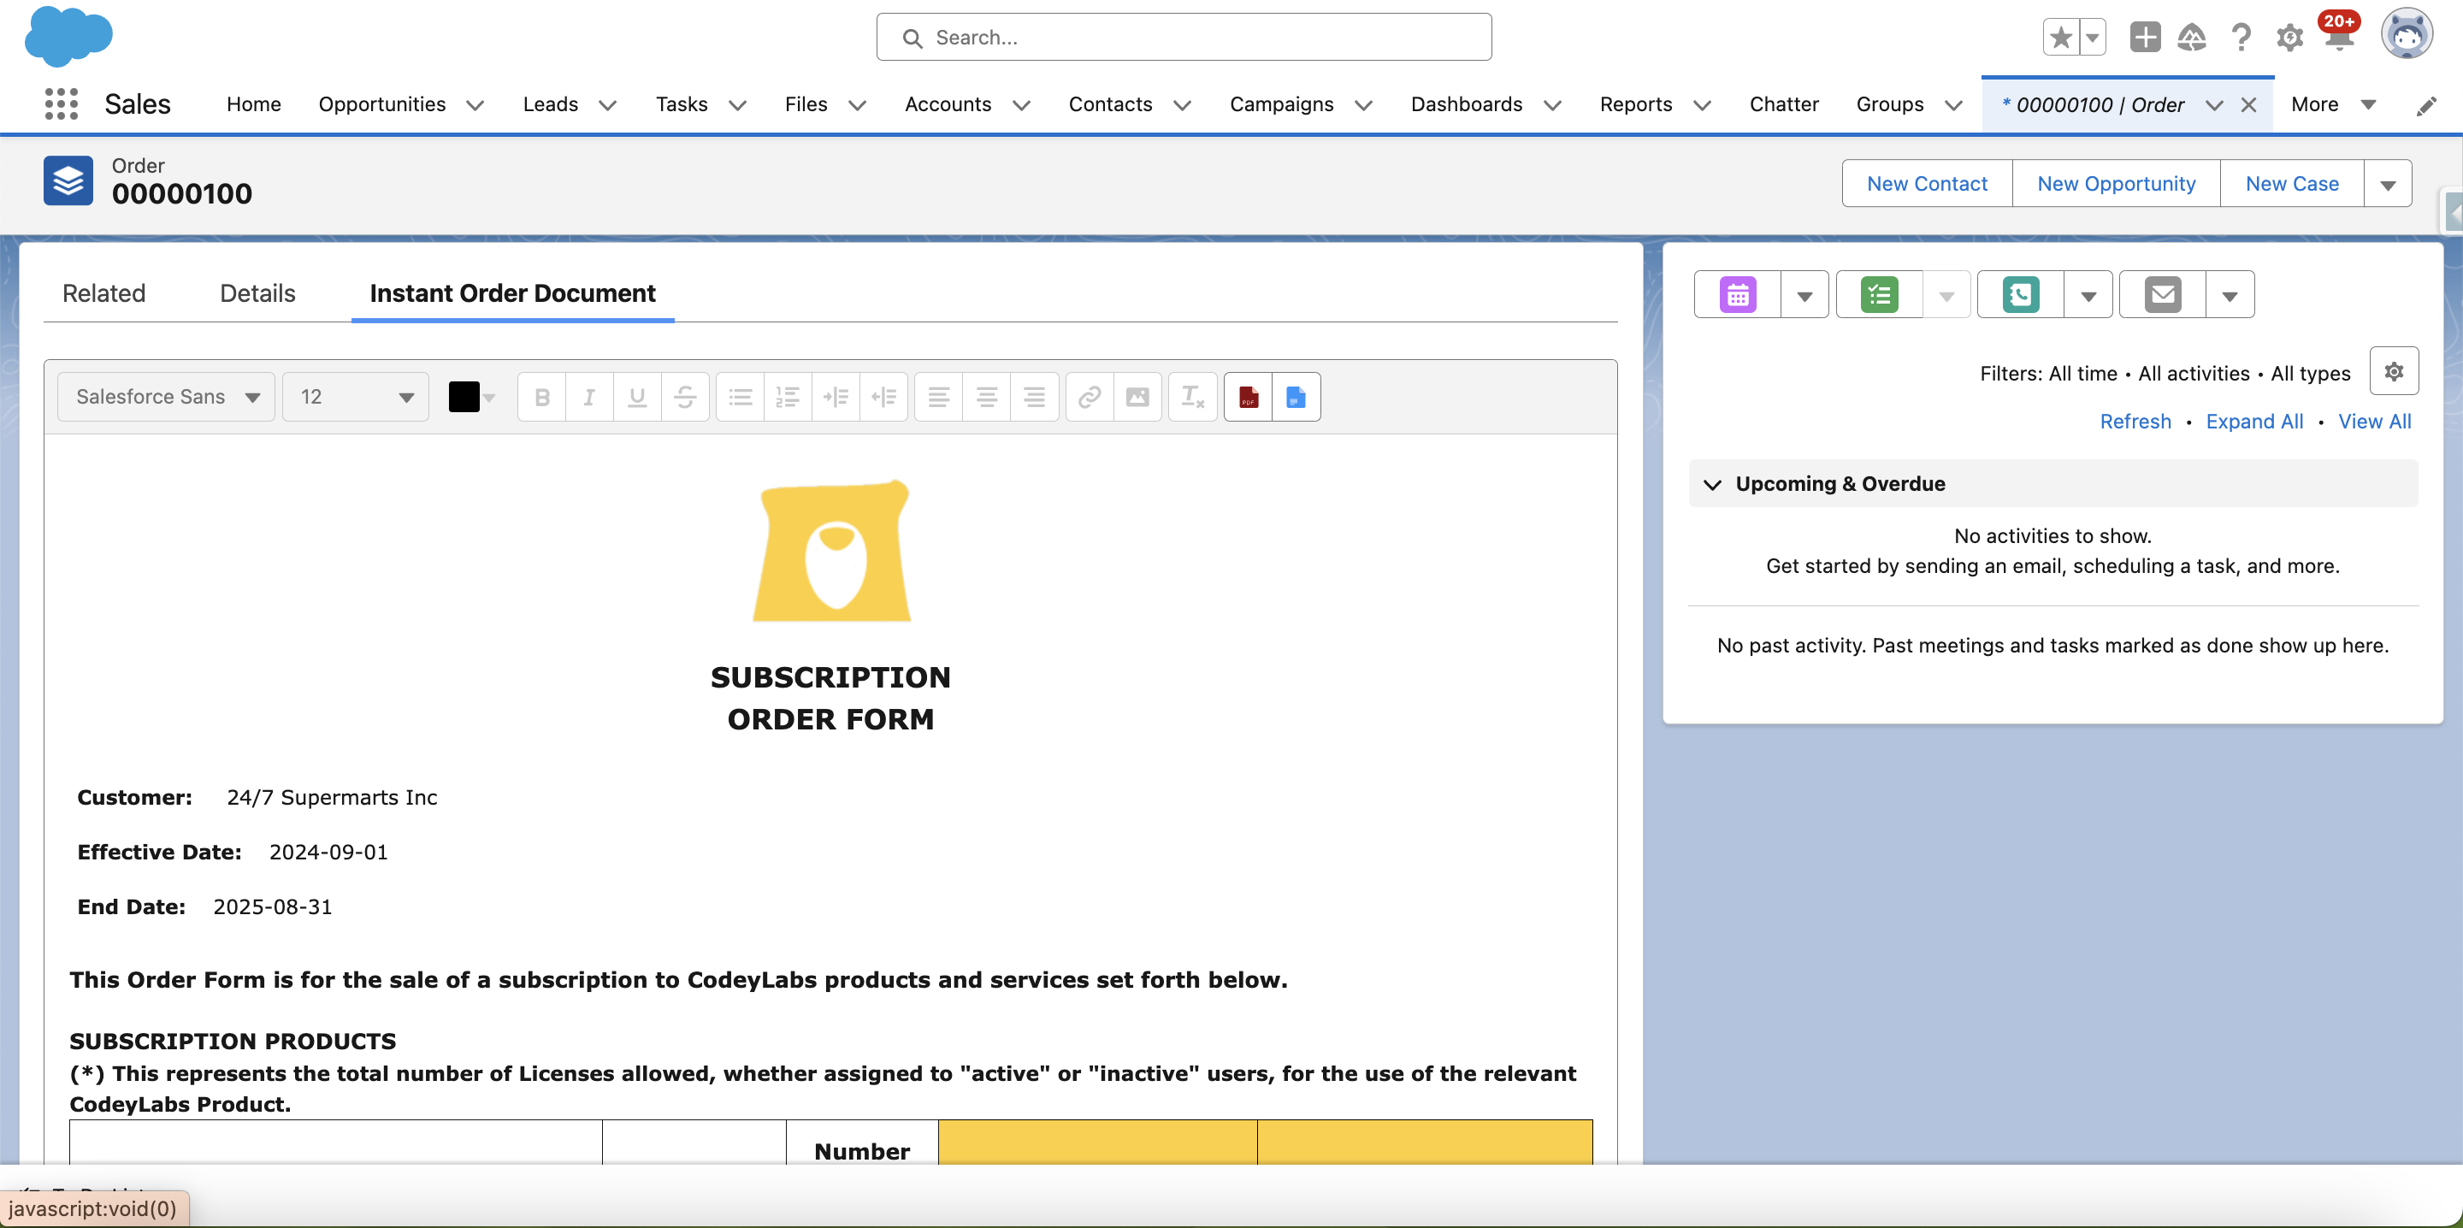The height and width of the screenshot is (1228, 2463).
Task: Align text right
Action: [x=1035, y=397]
